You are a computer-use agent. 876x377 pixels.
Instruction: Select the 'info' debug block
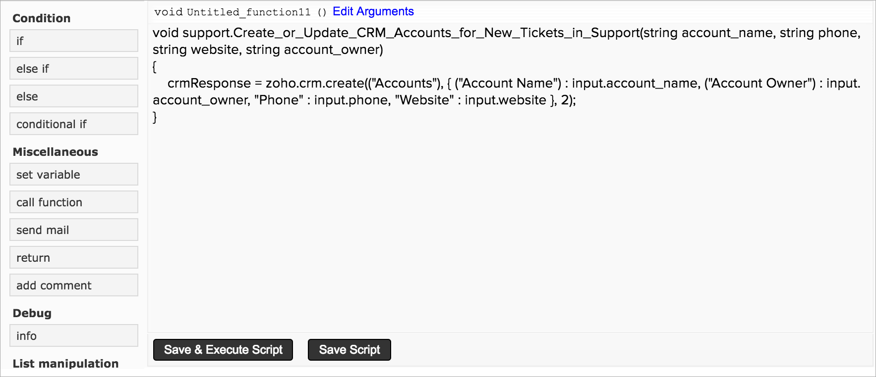(x=73, y=335)
